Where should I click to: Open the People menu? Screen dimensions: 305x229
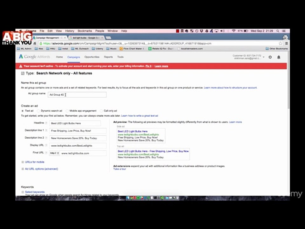tap(99, 31)
